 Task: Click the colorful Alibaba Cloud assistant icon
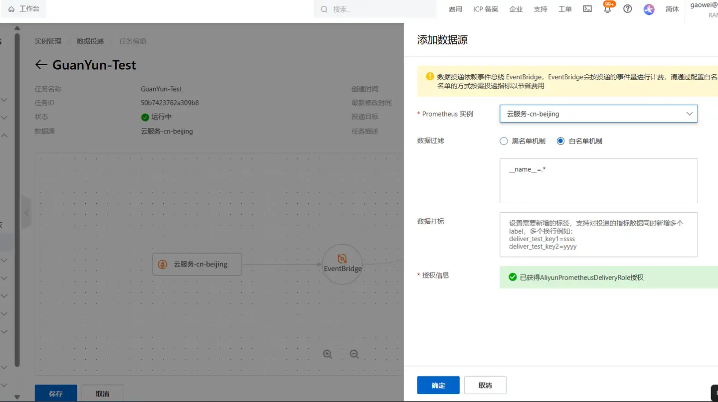click(649, 9)
